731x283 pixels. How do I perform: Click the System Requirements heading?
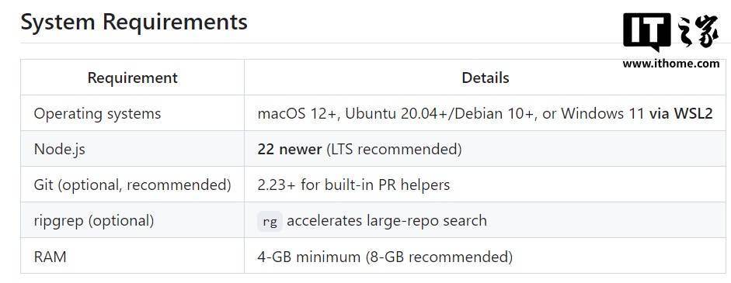pyautogui.click(x=134, y=22)
